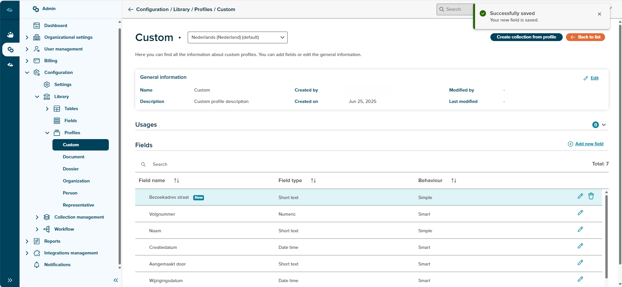Sort by Field name column
This screenshot has width=622, height=287.
176,180
